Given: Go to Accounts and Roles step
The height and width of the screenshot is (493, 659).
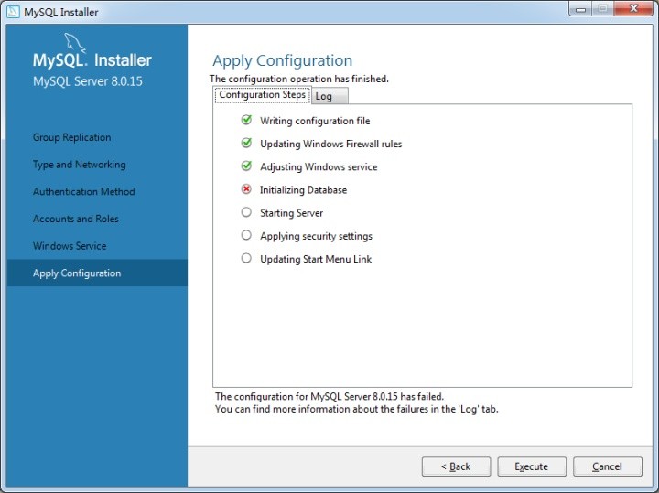Looking at the screenshot, I should [x=76, y=219].
